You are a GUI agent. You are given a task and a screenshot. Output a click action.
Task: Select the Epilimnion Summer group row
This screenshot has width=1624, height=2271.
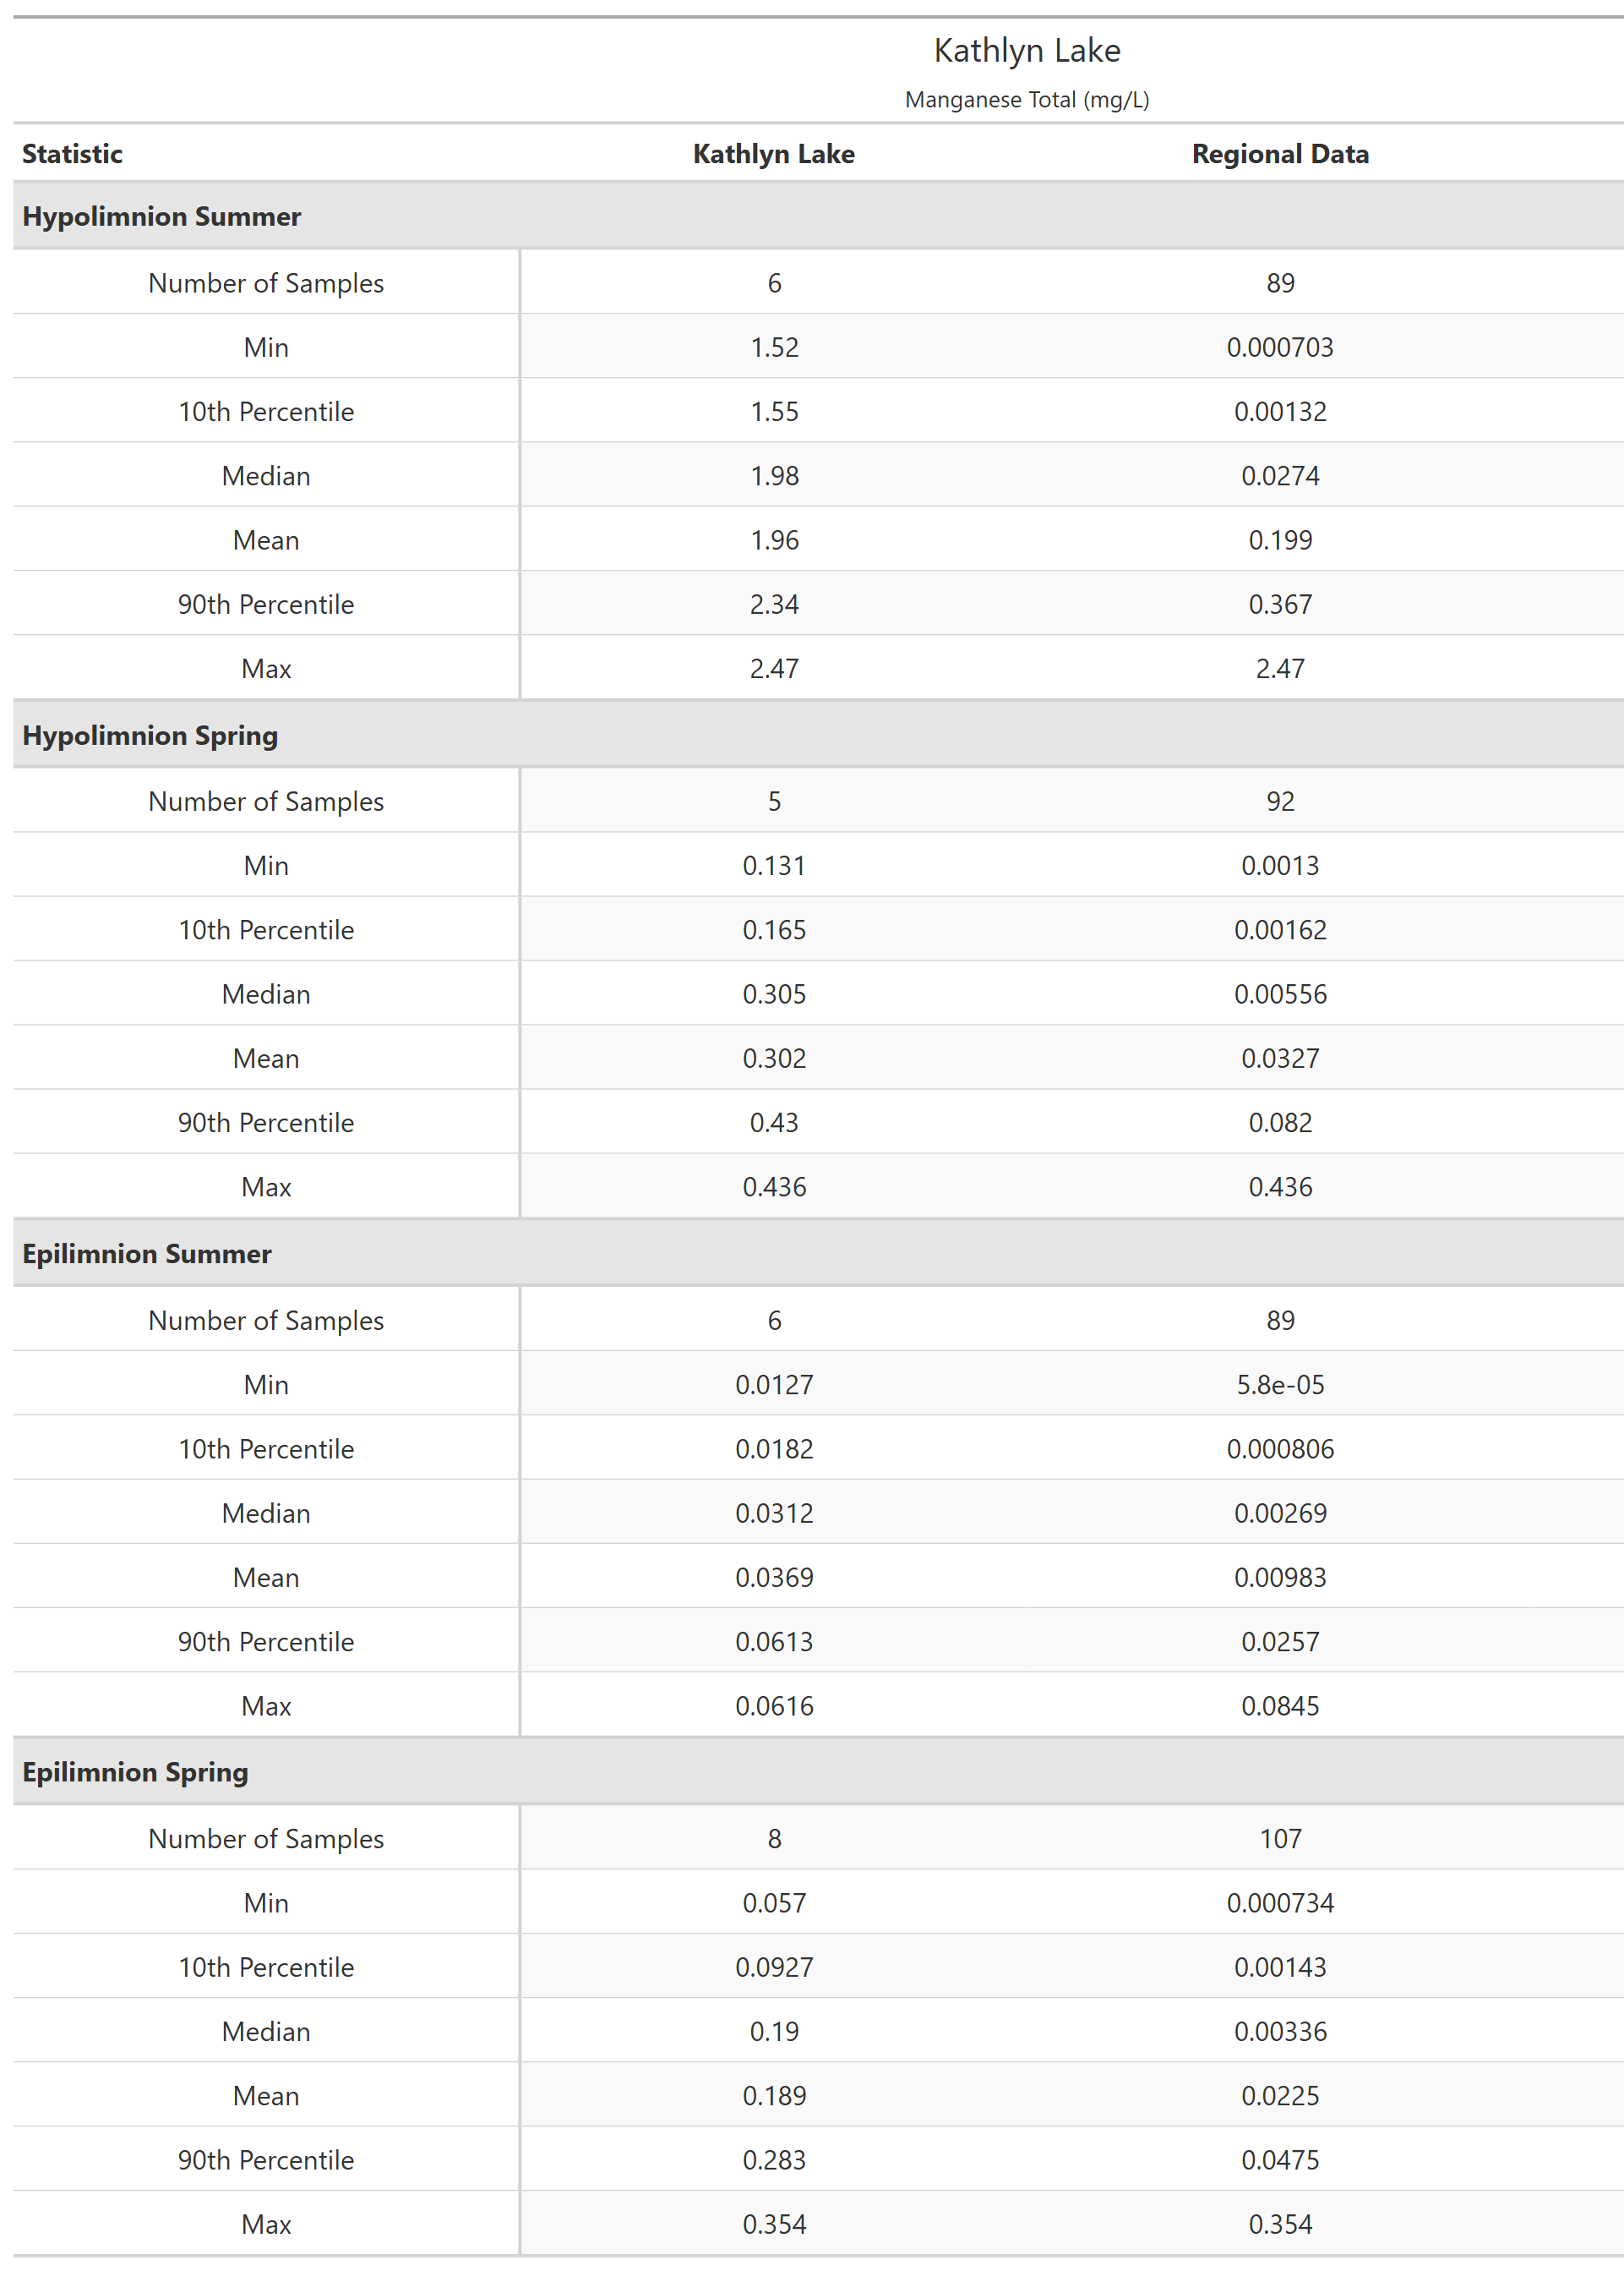[x=146, y=1254]
